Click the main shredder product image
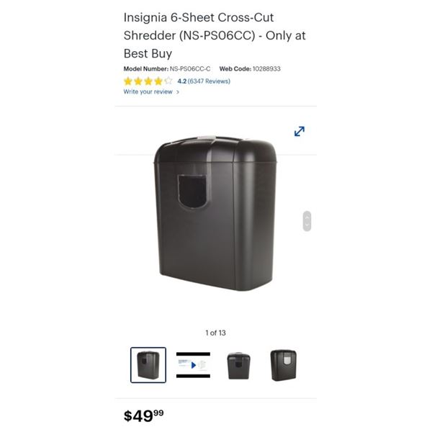The image size is (432, 432). tap(215, 213)
